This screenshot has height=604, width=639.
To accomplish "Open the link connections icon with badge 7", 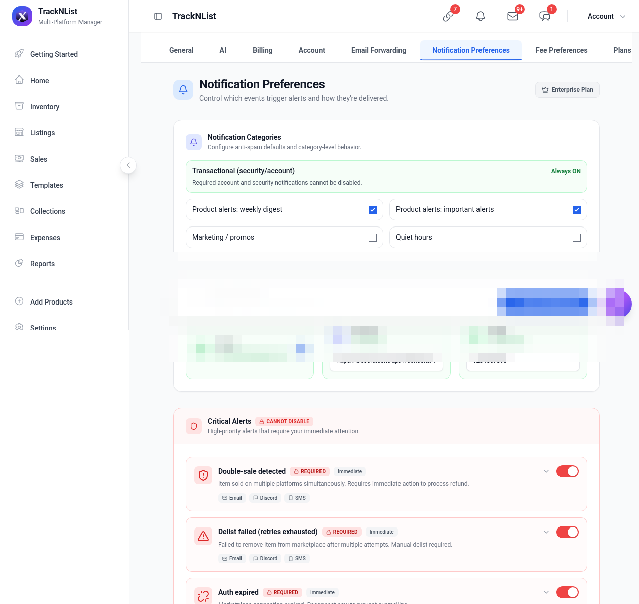I will point(448,16).
